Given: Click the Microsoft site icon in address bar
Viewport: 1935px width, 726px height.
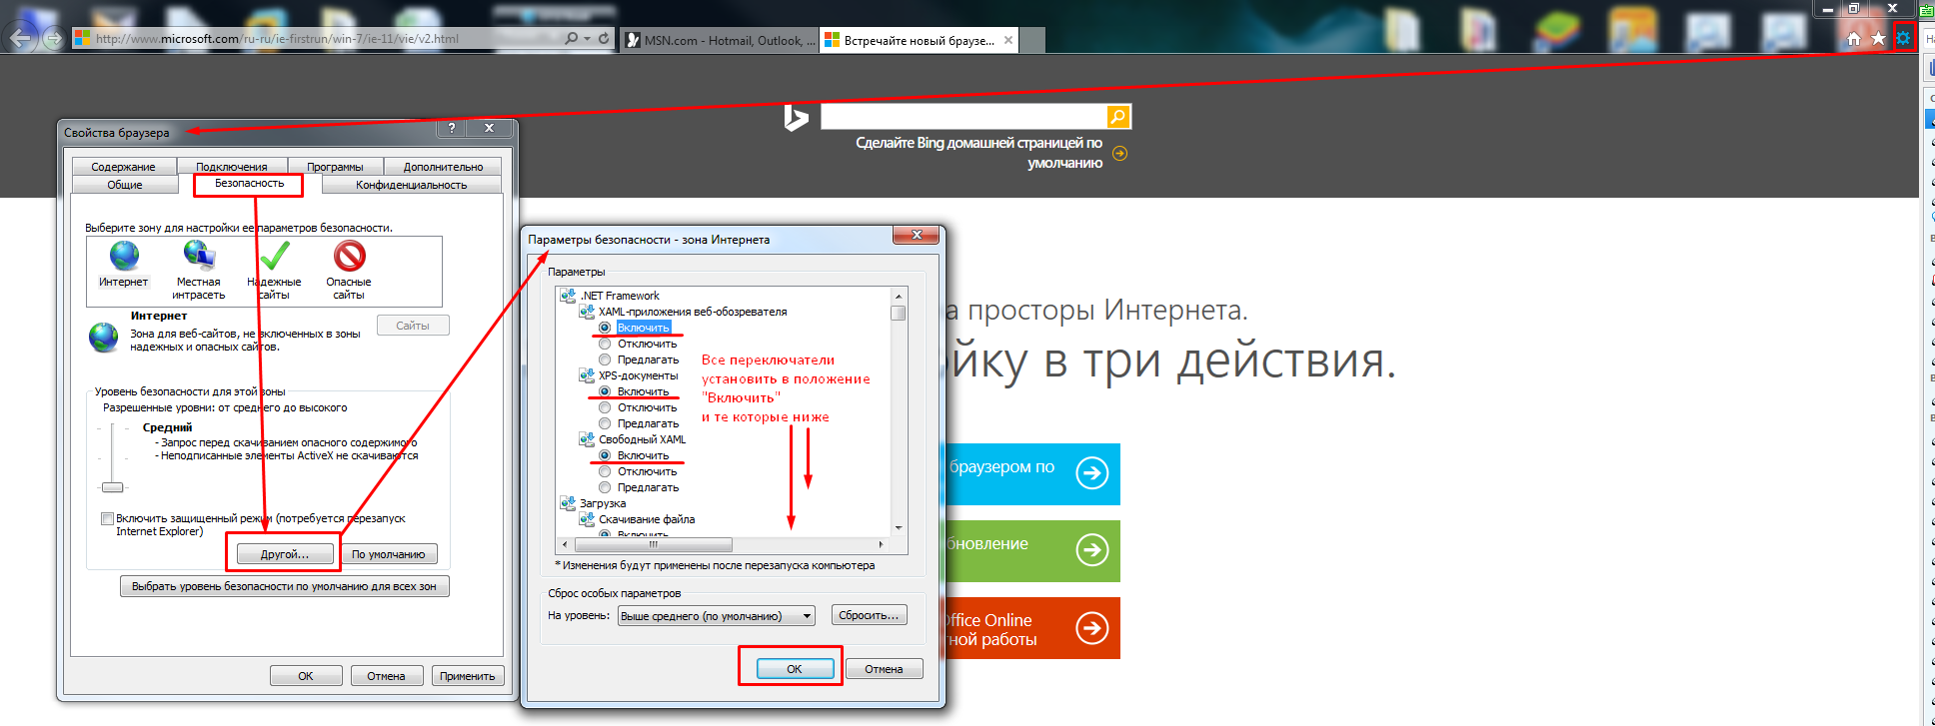Looking at the screenshot, I should tap(83, 38).
